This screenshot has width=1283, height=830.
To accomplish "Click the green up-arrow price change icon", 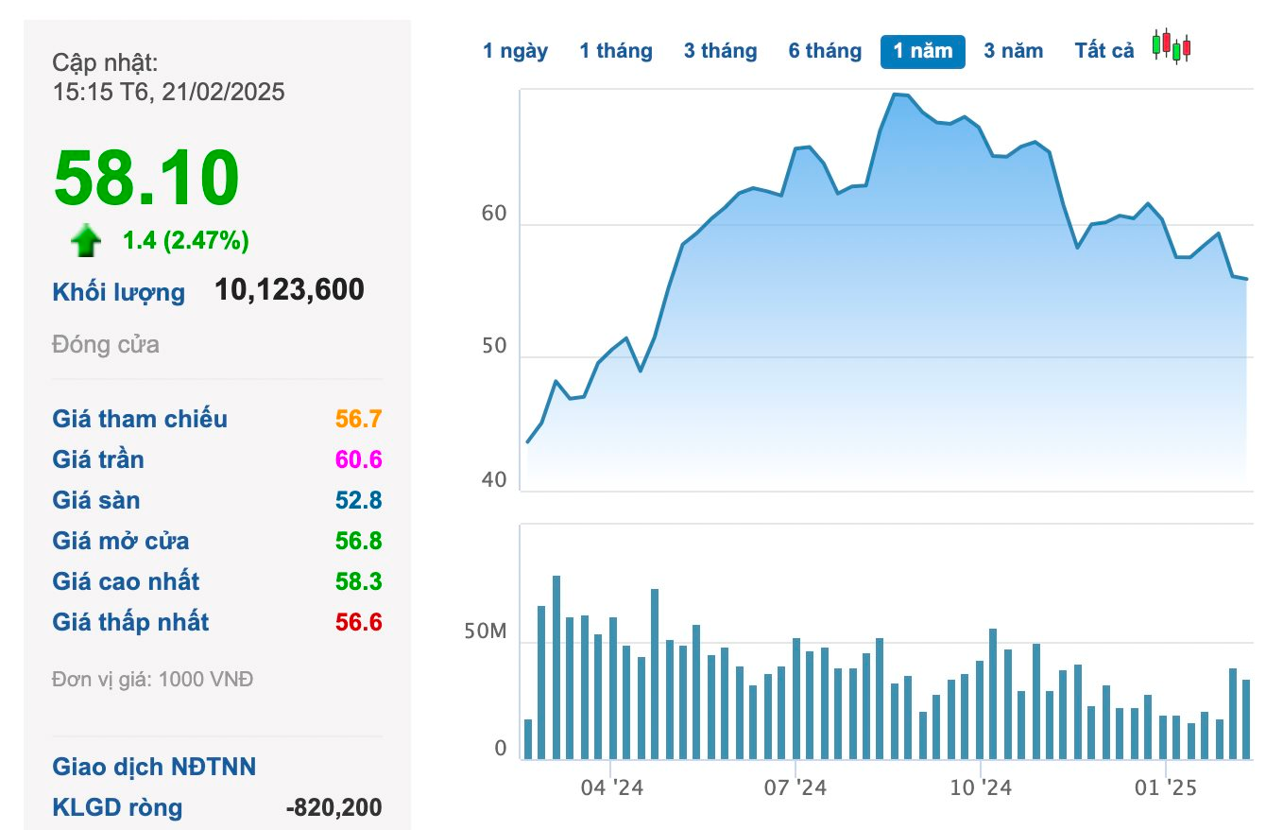I will 86,241.
